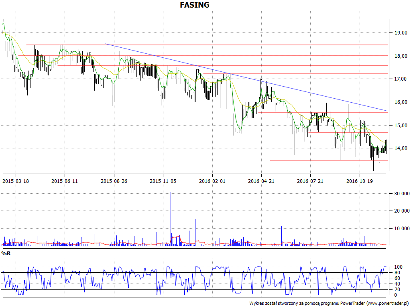
Task: Select the 20 000 volume axis label
Action: pyautogui.click(x=402, y=211)
